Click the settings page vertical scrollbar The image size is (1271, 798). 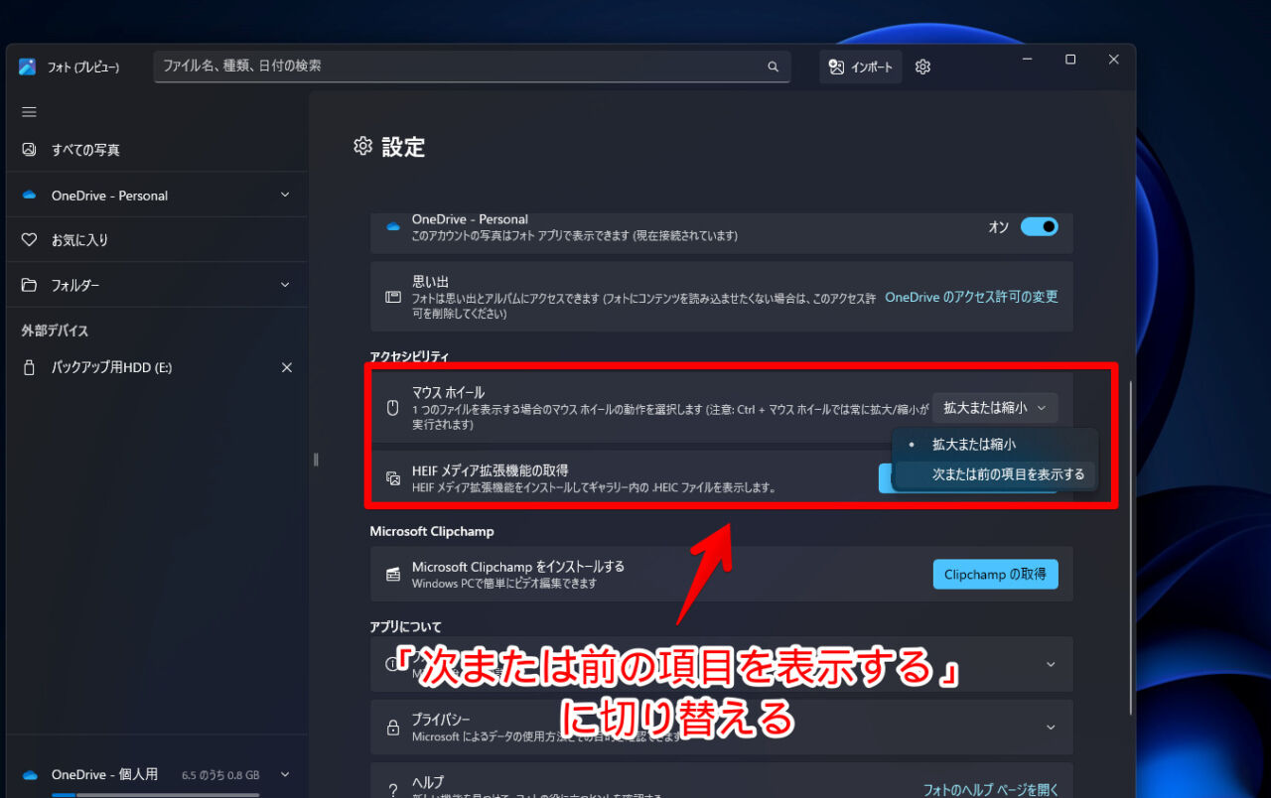click(1129, 546)
